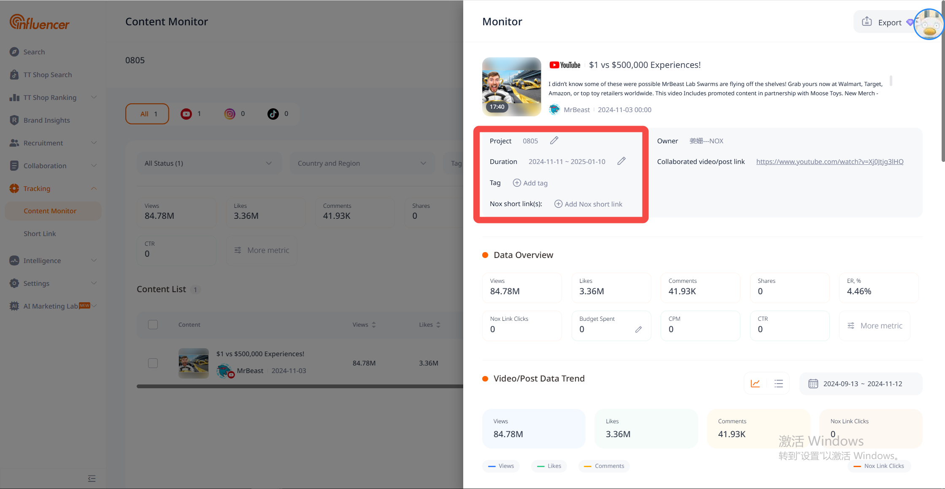Edit Budget Spent with pencil icon

click(638, 329)
